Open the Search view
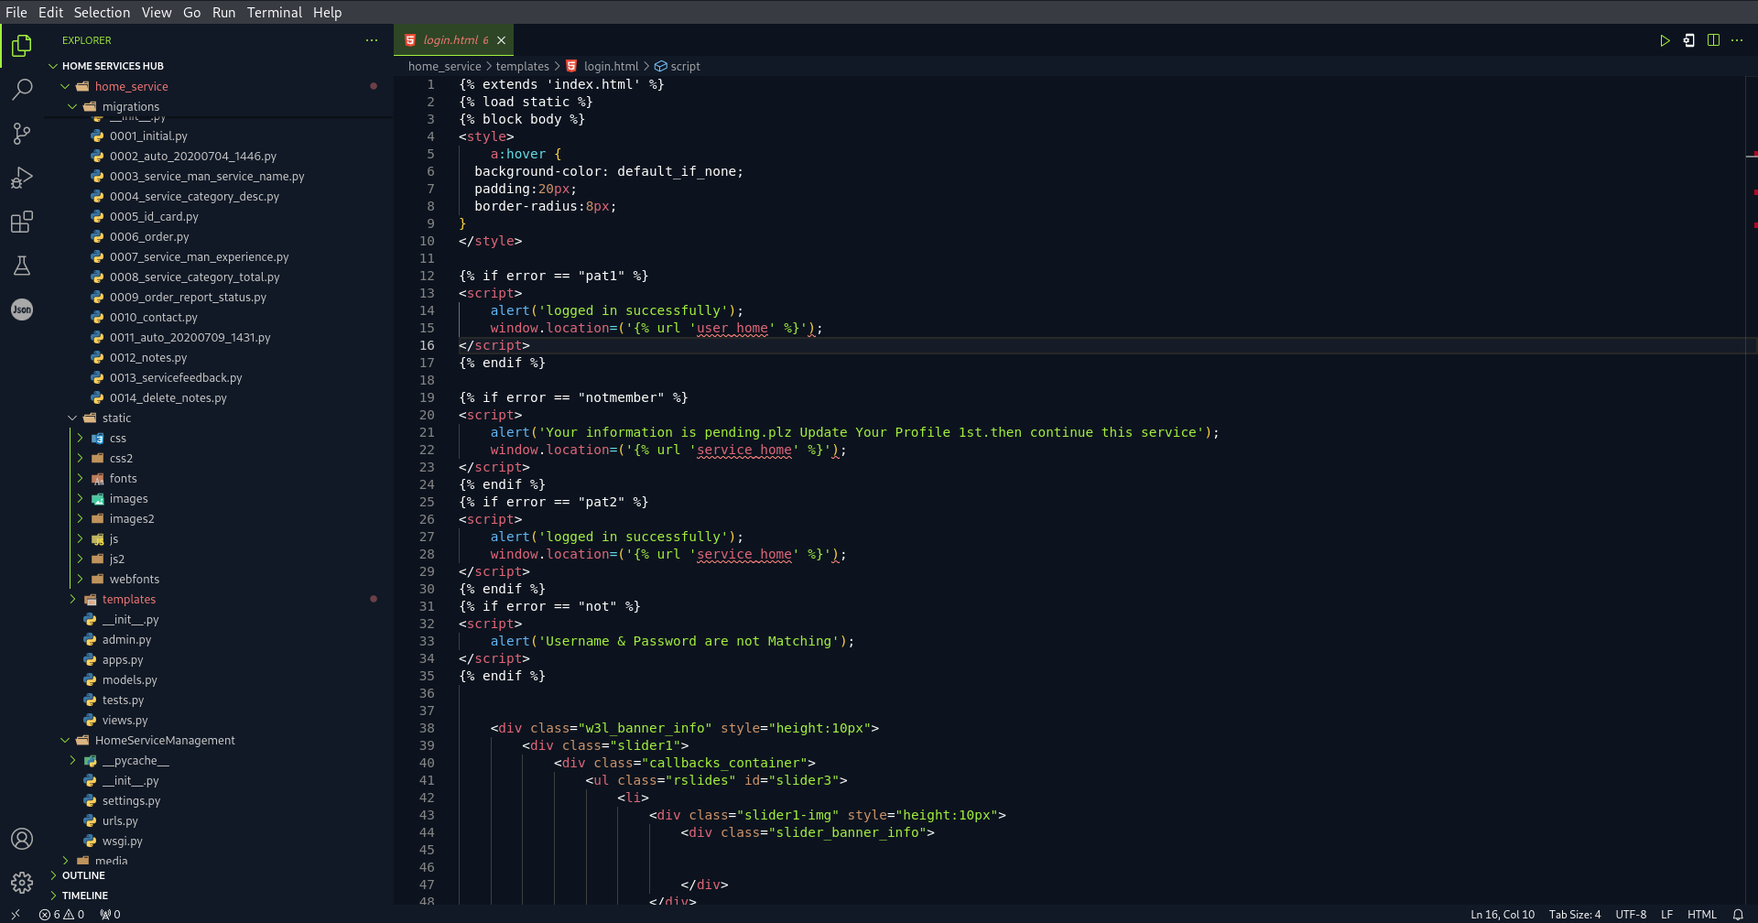 [x=22, y=89]
